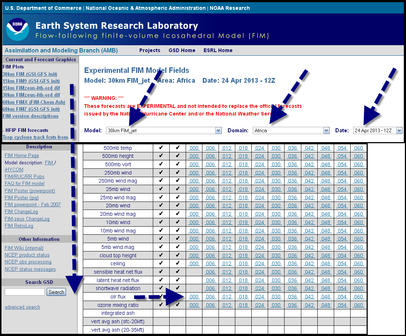View NCEP status messages

[x=30, y=269]
